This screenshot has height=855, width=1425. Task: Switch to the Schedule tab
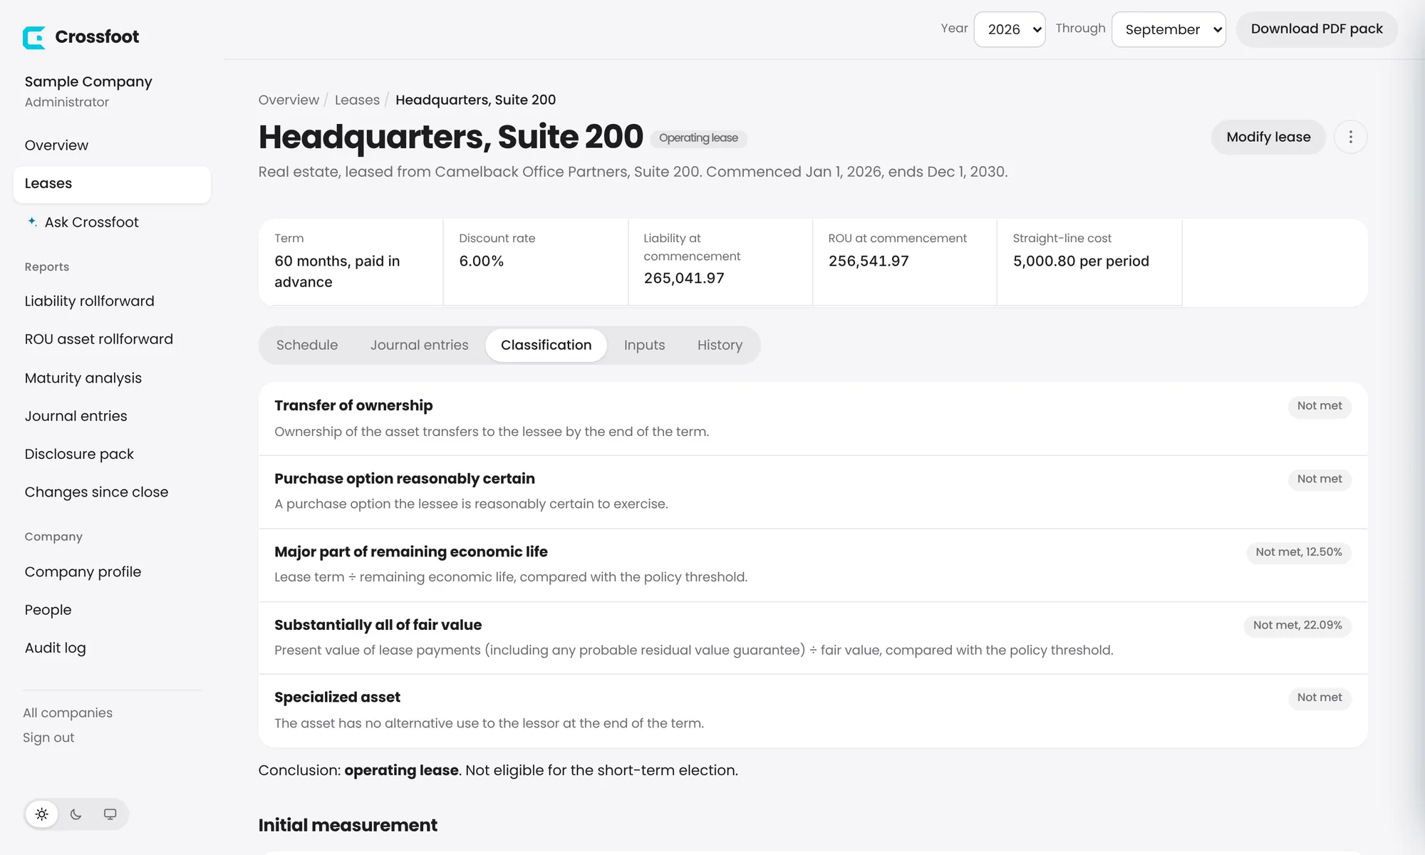[x=307, y=345]
